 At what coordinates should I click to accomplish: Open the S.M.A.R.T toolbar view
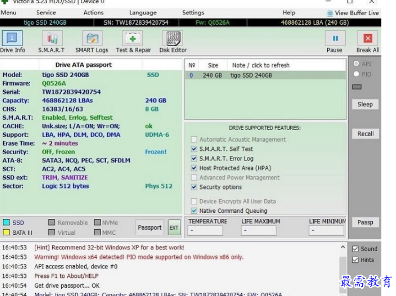(x=52, y=41)
